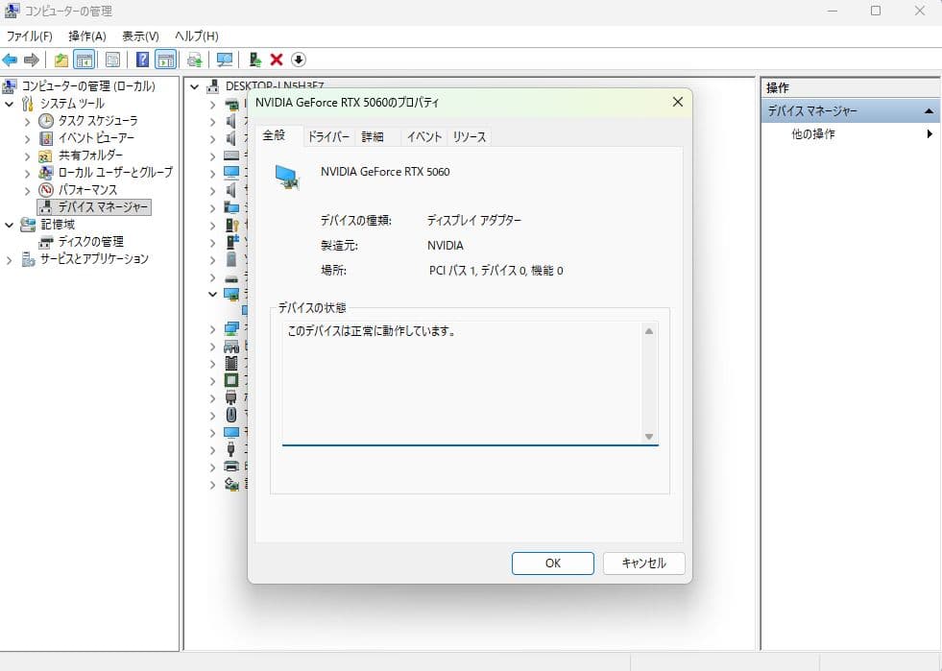Collapse the デバイス マネージャー actions section arrow
Screen dimensions: 942x671
pos(929,111)
